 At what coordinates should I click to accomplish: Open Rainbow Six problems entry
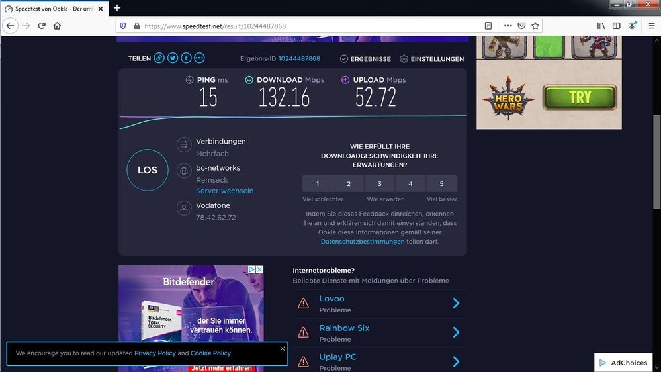[x=380, y=333]
